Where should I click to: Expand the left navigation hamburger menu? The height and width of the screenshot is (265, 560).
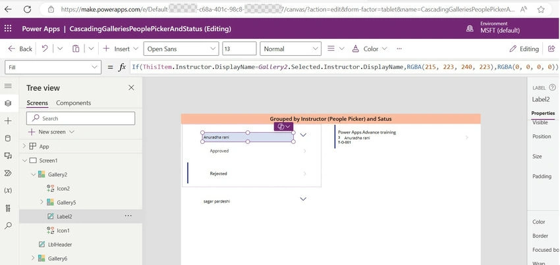click(8, 86)
